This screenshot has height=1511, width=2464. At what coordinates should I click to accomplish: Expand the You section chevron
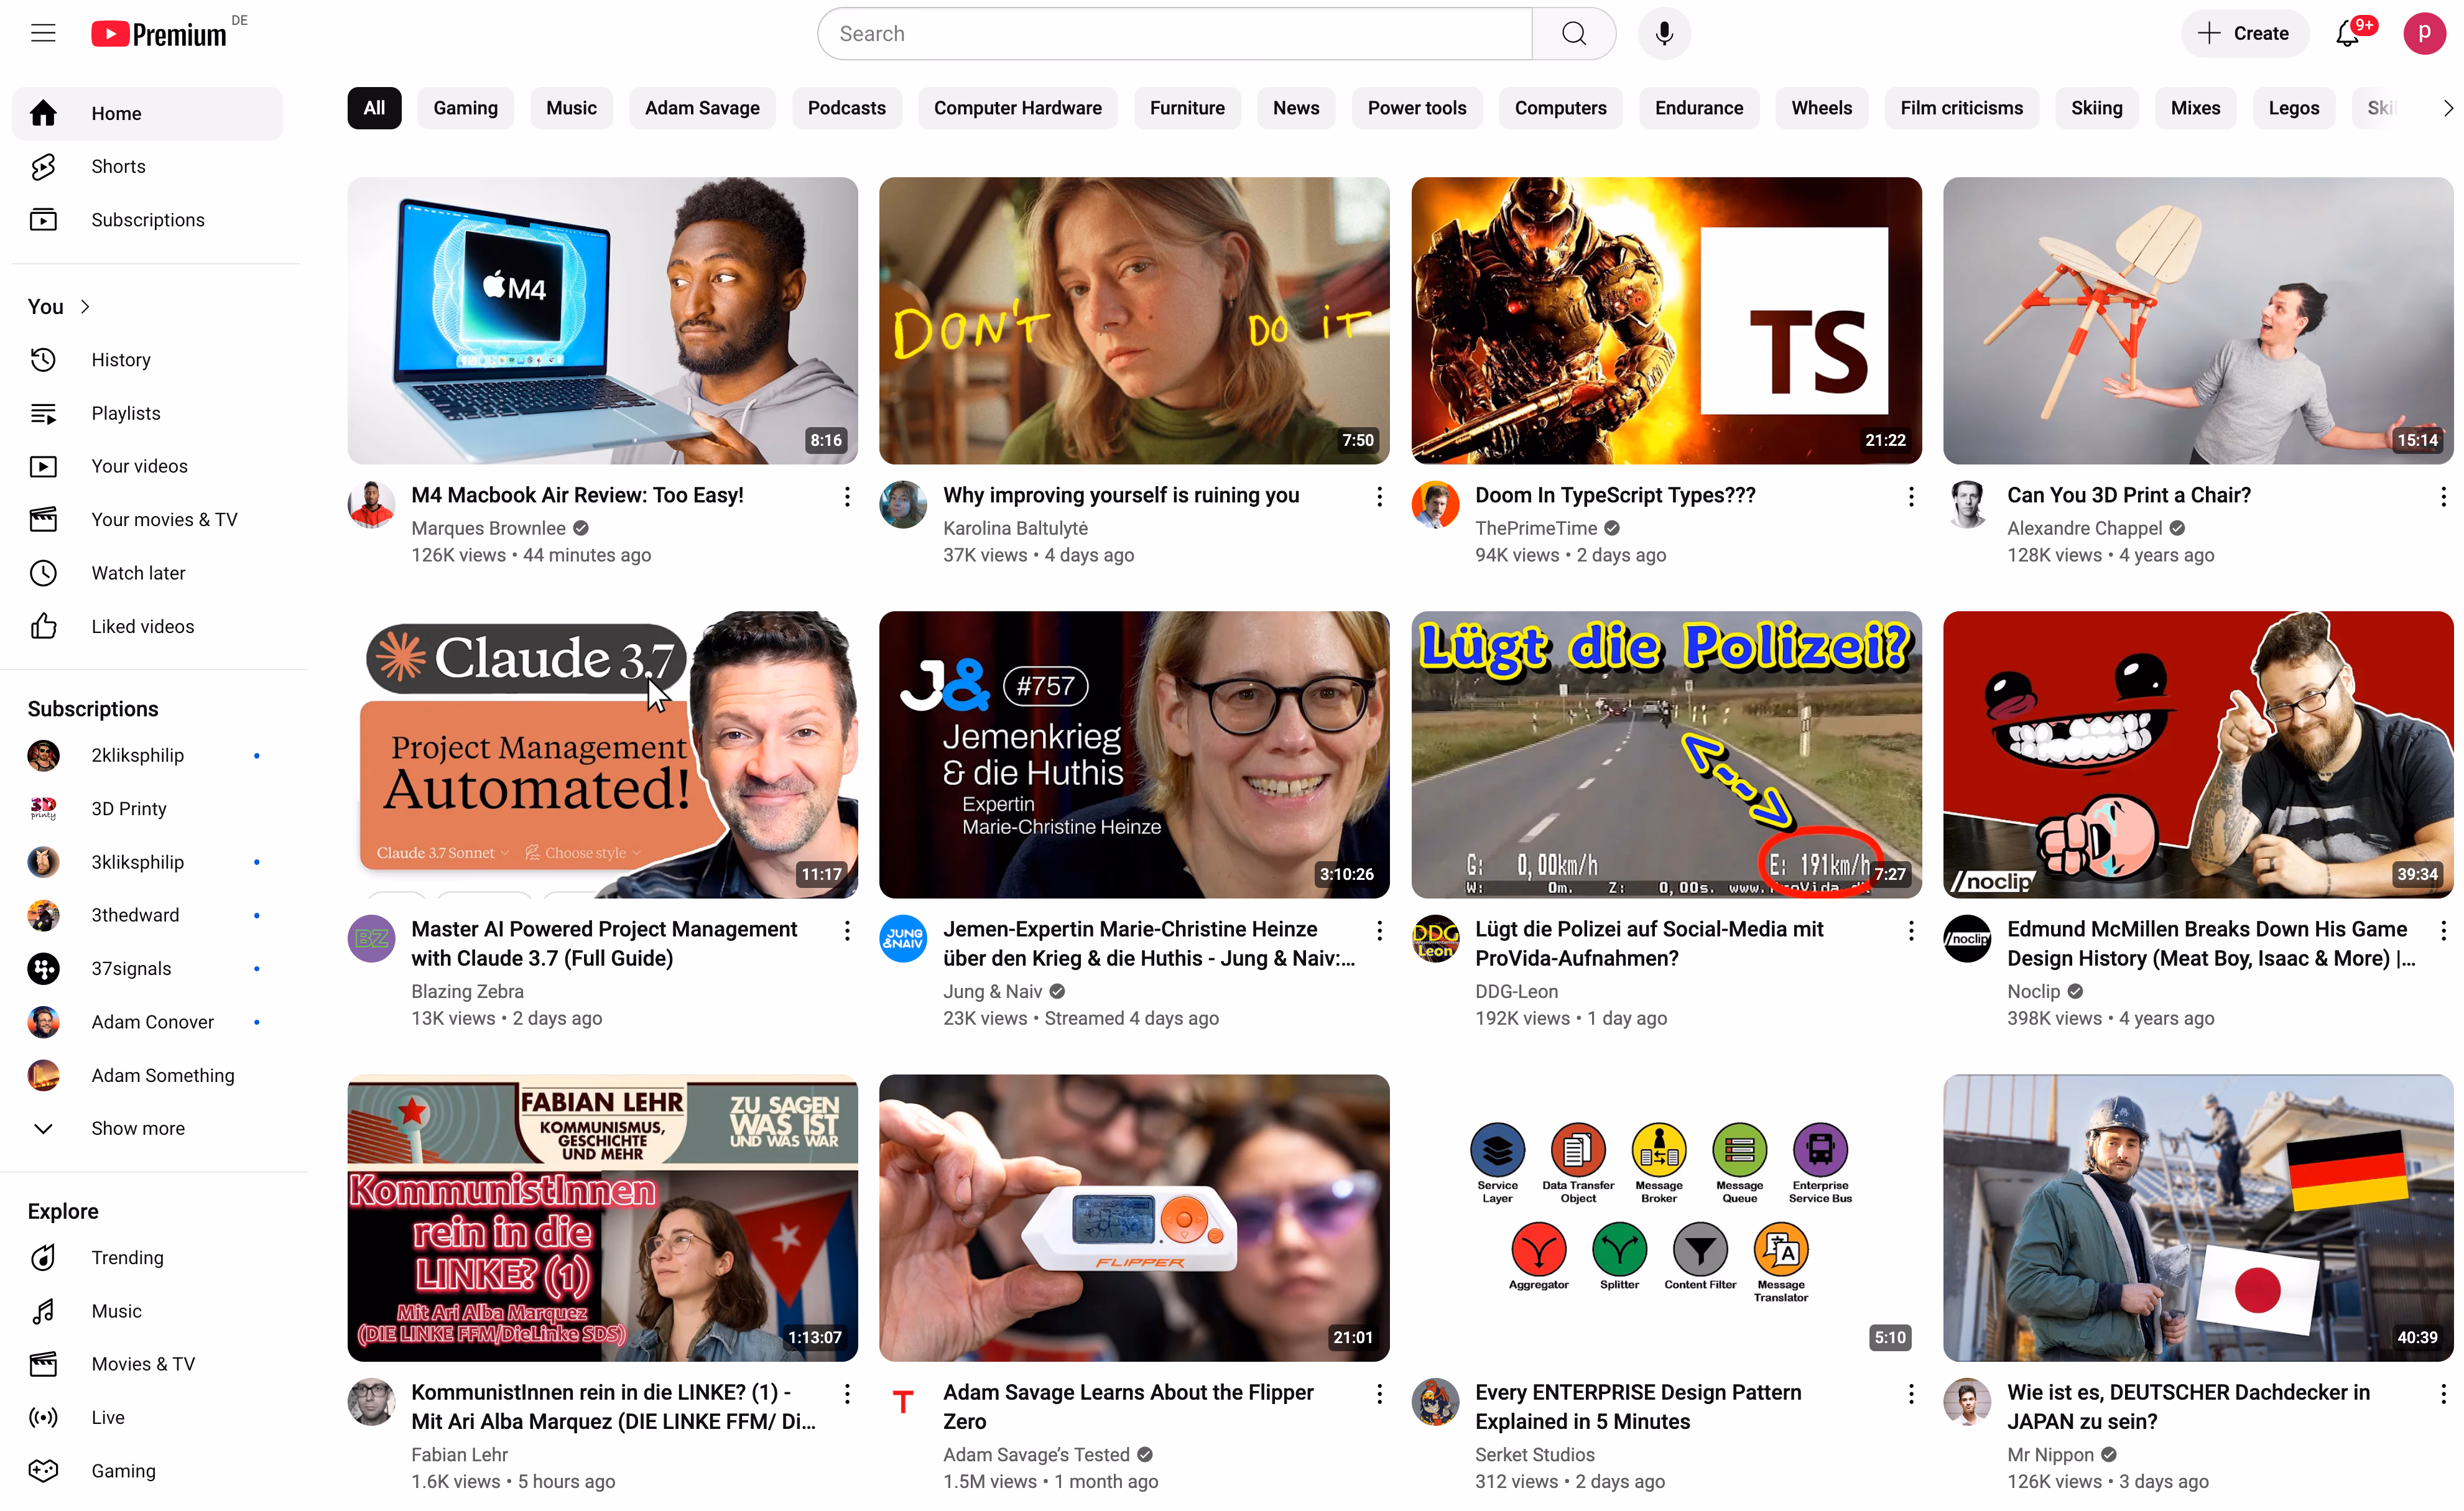pos(85,307)
